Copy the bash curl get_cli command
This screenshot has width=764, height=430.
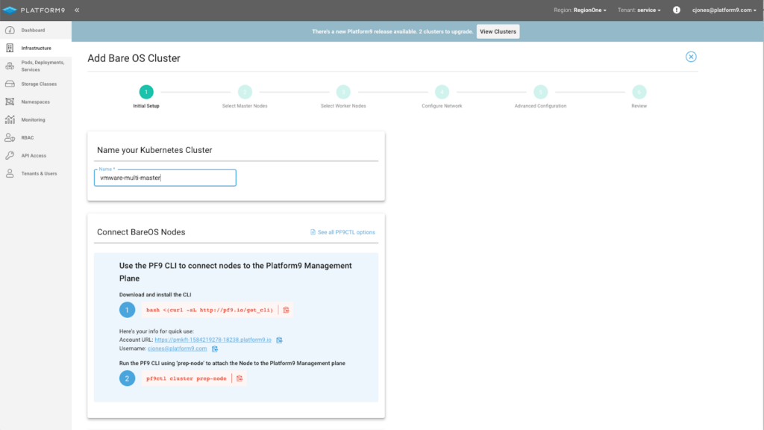286,310
